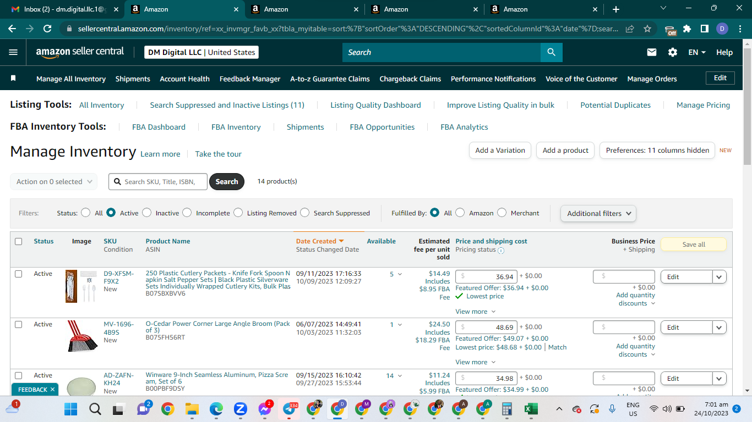Open the Seller Central messages mail icon
The width and height of the screenshot is (752, 422).
click(652, 52)
